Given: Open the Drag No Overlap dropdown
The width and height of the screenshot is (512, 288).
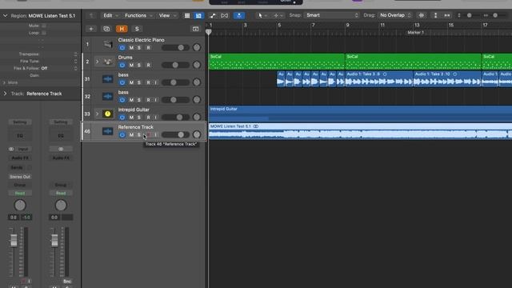Looking at the screenshot, I should click(395, 15).
